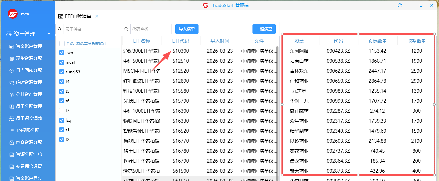The image size is (439, 181).
Task: Click the 文件 column header
Action: (x=259, y=41)
